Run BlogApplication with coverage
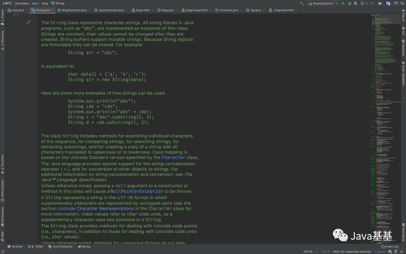 point(356,3)
